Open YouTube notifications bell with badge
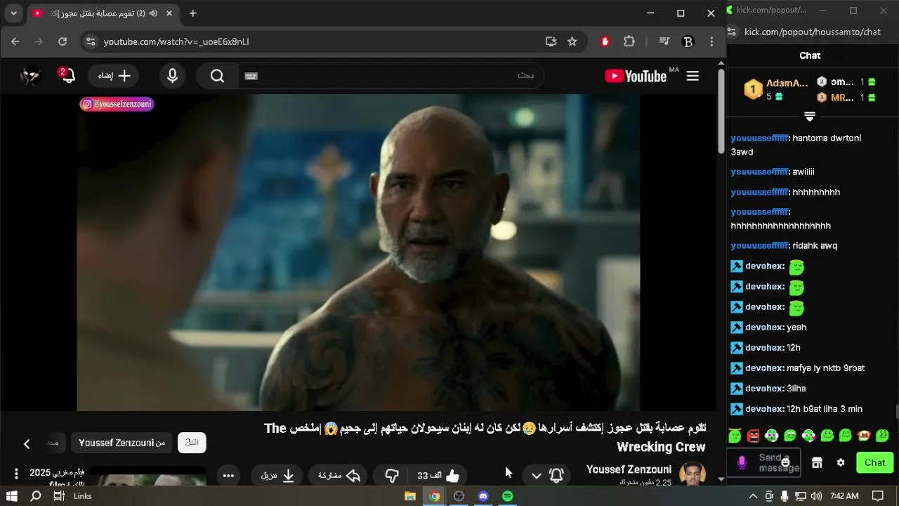This screenshot has width=899, height=506. (x=67, y=75)
